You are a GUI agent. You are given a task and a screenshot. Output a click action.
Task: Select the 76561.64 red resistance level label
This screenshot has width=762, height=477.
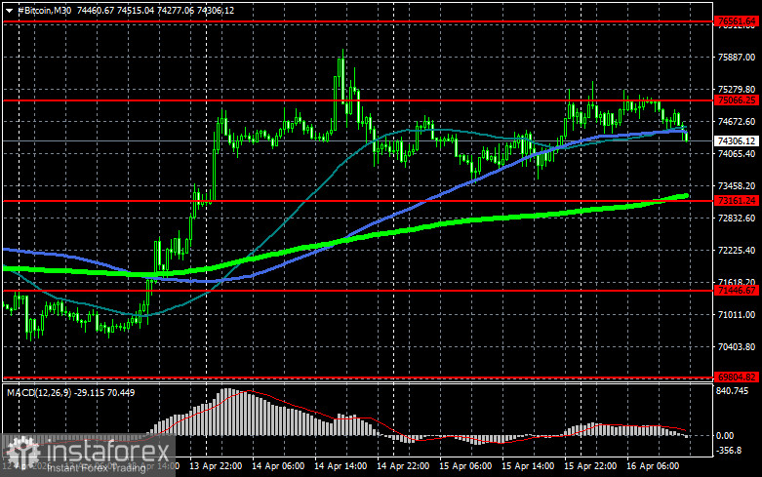tap(737, 21)
